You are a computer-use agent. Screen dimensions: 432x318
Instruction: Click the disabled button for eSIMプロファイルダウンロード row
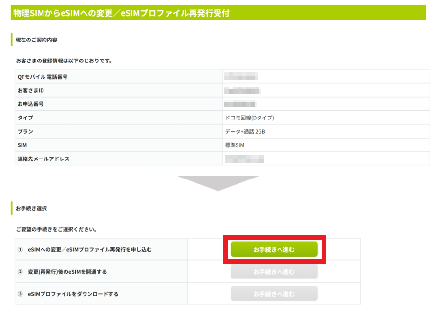pos(274,294)
